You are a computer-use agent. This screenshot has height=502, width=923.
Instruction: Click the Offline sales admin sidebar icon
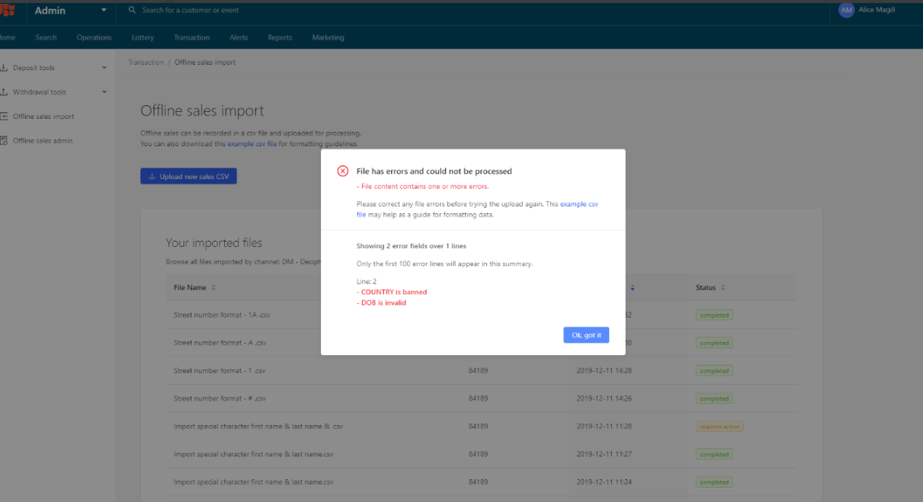tap(4, 141)
